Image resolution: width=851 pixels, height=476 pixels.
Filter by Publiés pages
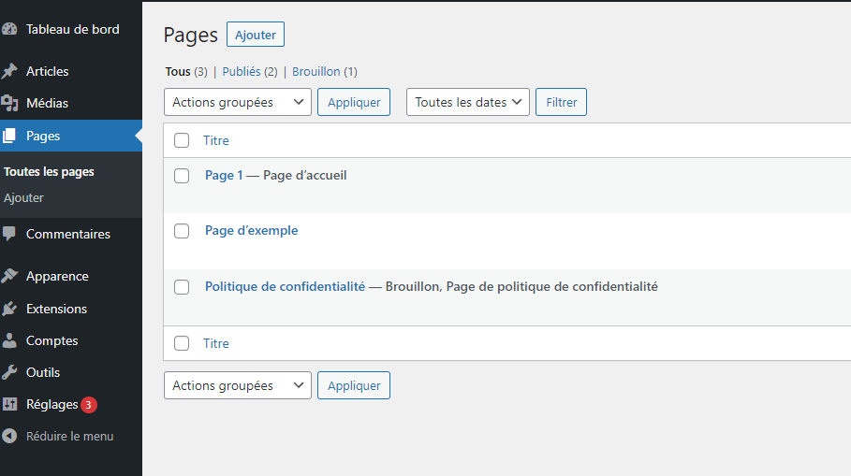[242, 71]
